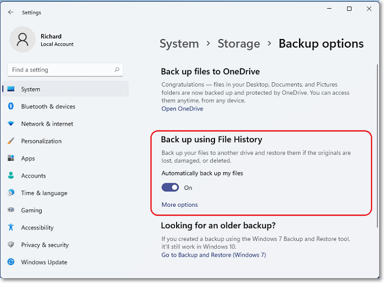Viewport: 384px width, 283px height.
Task: Click the Network & internet Wi-Fi icon
Action: [x=11, y=124]
